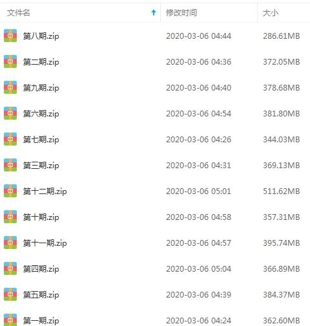Open the file 第五期.zip

41,295
